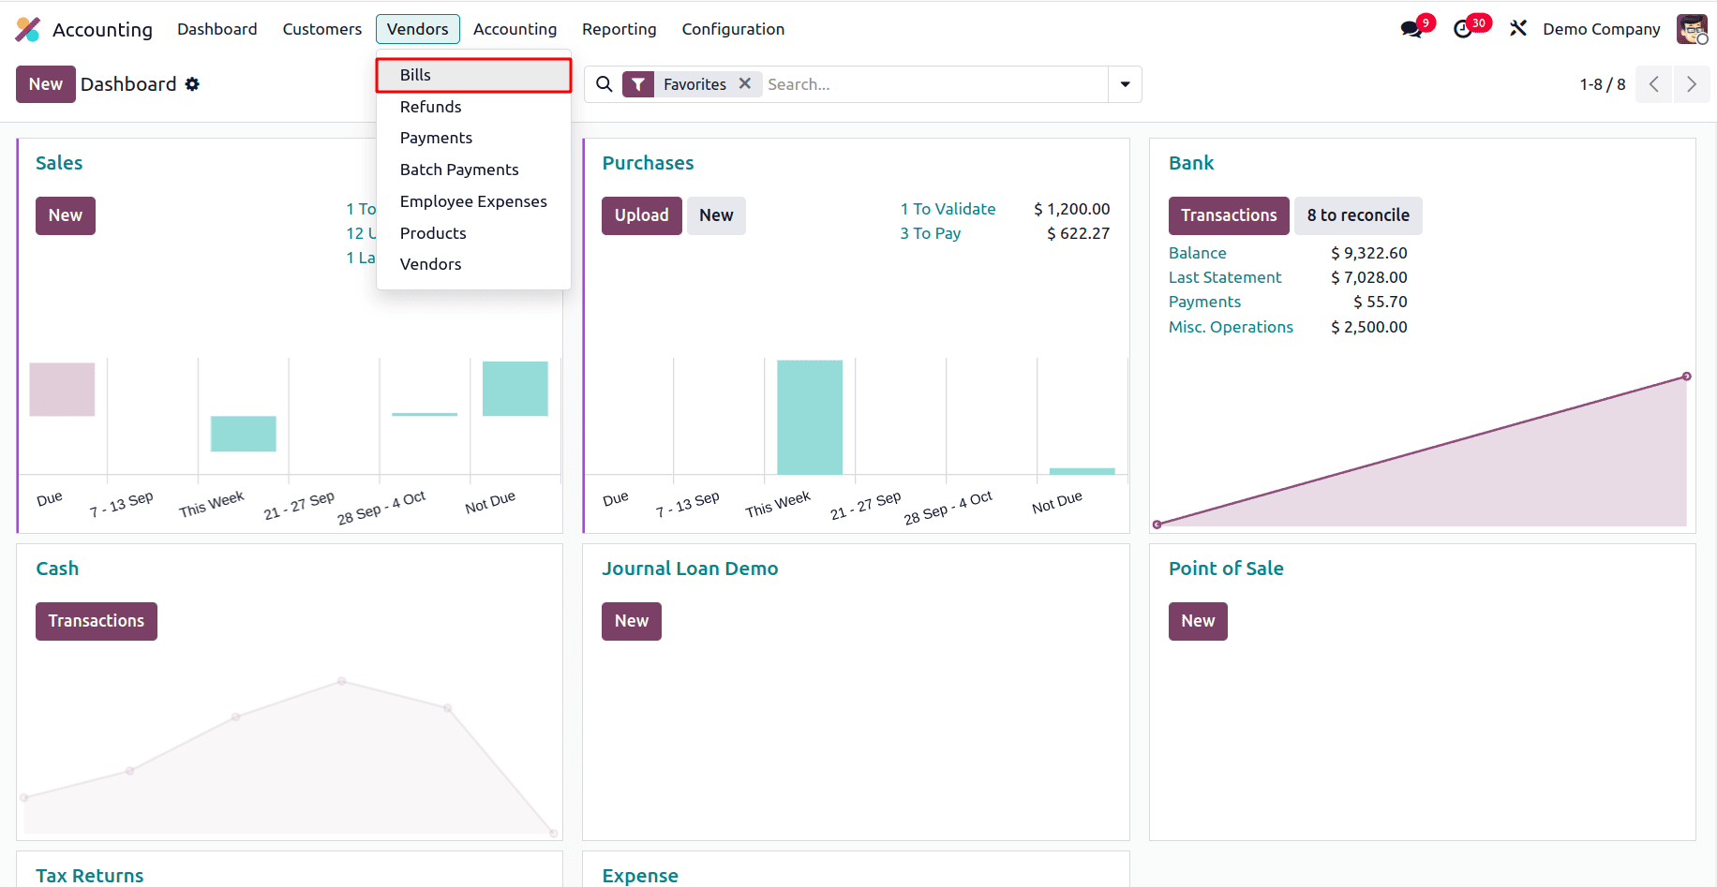1717x887 pixels.
Task: Click the next page pager arrow
Action: pos(1692,84)
